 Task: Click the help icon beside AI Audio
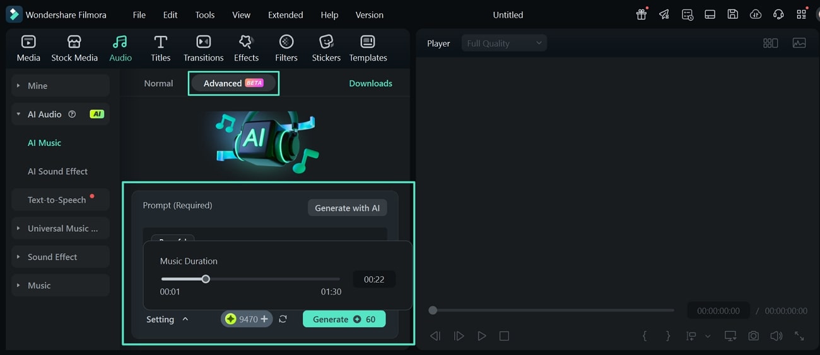[72, 114]
